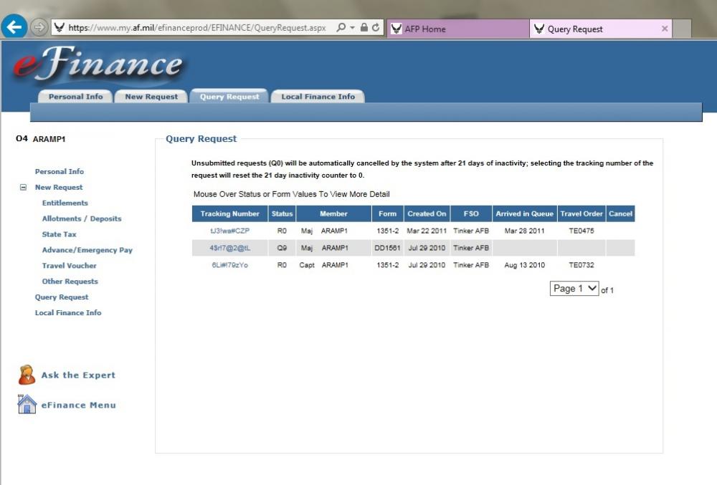This screenshot has width=717, height=485.
Task: Click the search magnifier in address bar
Action: pyautogui.click(x=341, y=28)
